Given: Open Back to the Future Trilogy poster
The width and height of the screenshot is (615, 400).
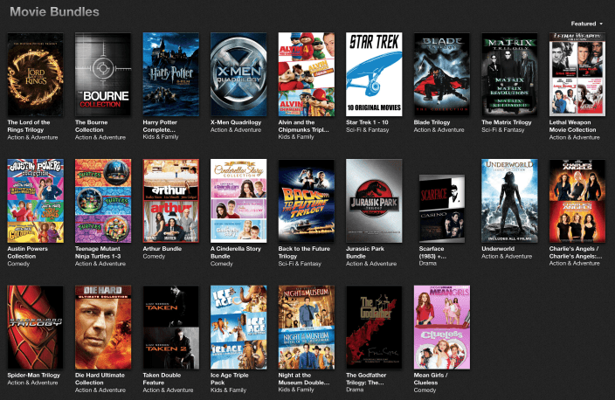Looking at the screenshot, I should point(307,201).
